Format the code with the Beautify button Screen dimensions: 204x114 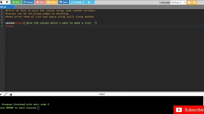76,2
